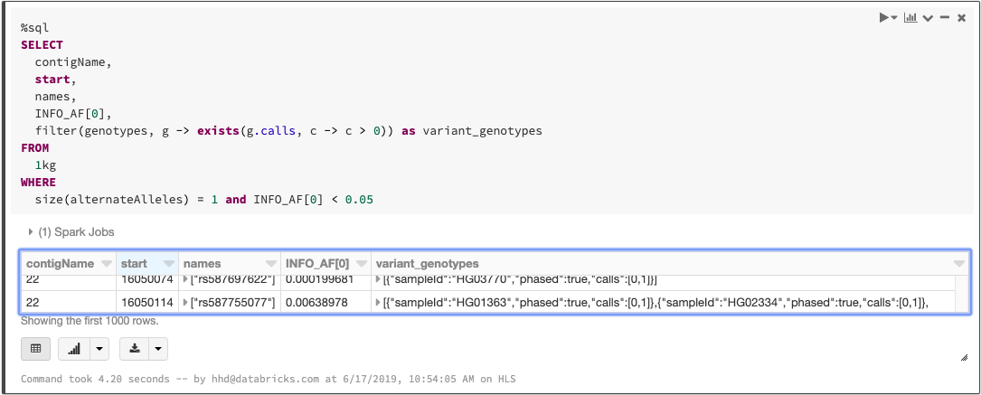Click the names column sort arrow
Screen dimensions: 981x395
270,264
